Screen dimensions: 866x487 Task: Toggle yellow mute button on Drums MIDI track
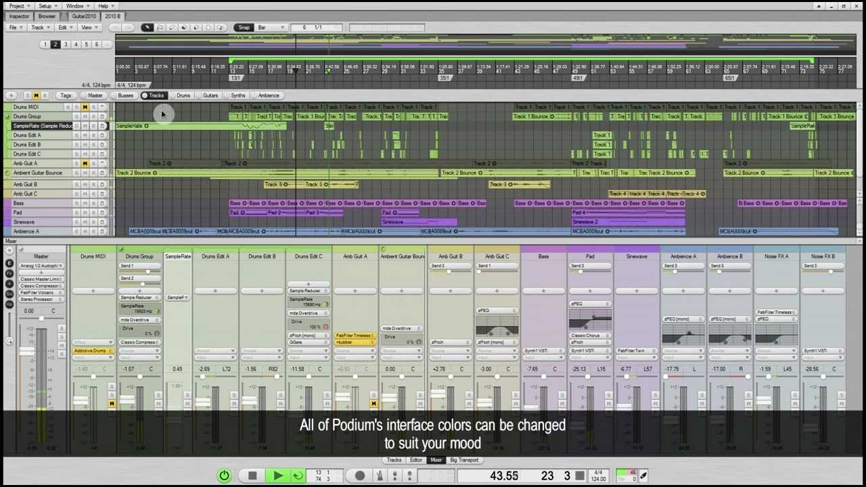pos(85,107)
